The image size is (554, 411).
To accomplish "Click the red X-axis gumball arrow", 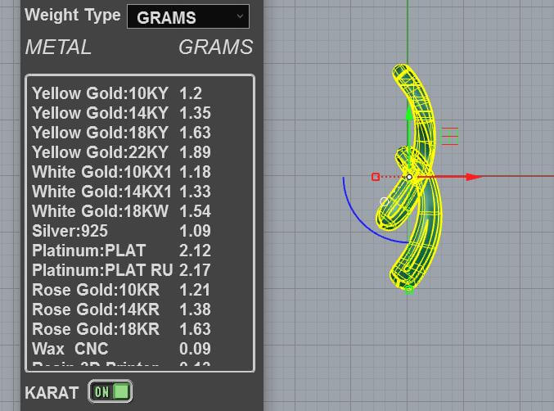I will [x=473, y=177].
